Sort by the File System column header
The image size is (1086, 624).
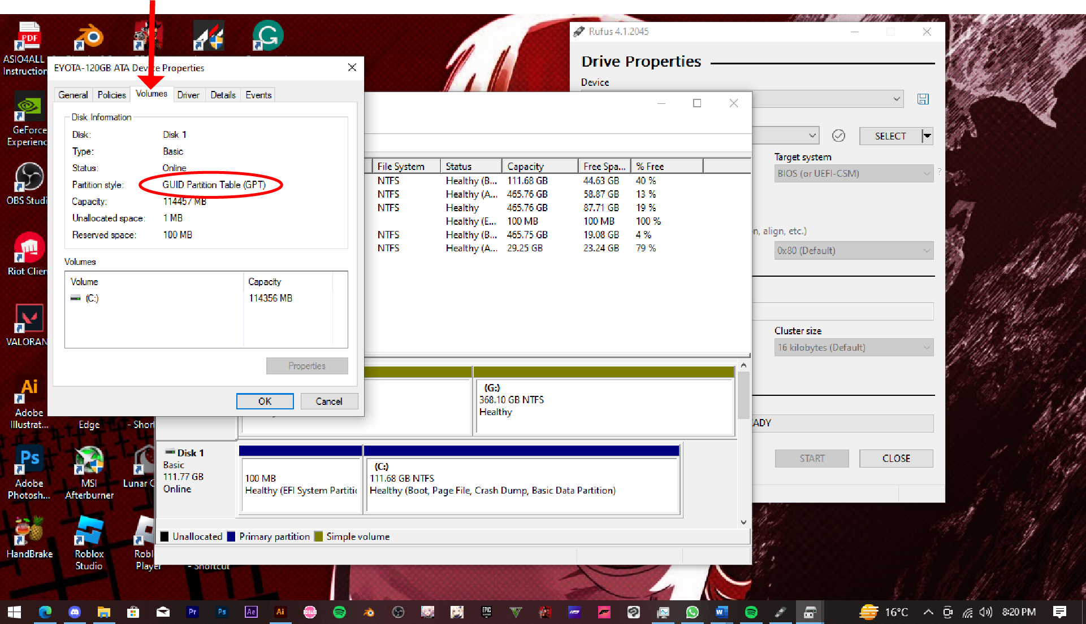[x=406, y=166]
